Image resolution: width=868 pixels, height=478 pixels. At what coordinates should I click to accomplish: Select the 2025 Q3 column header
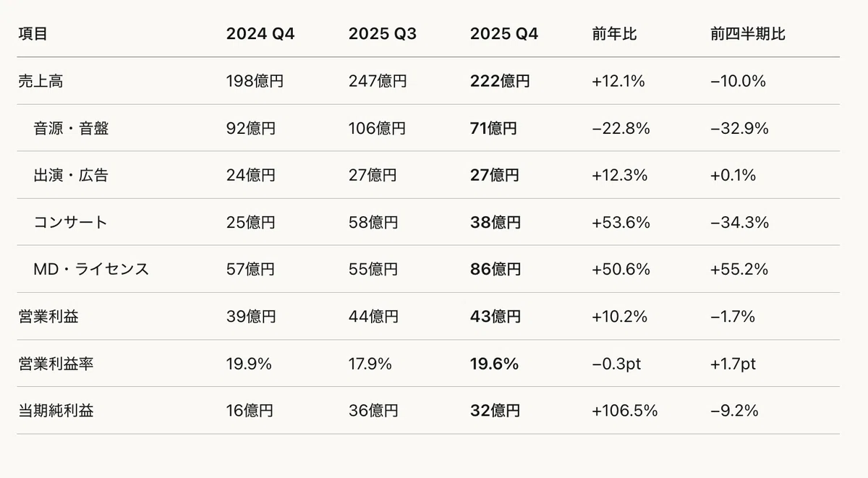click(383, 34)
